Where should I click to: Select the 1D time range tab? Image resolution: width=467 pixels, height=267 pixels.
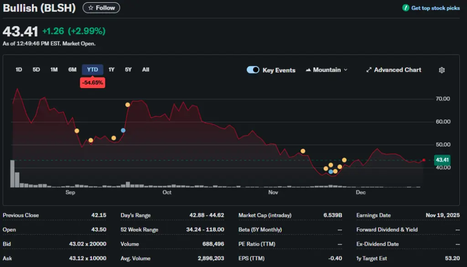click(19, 70)
